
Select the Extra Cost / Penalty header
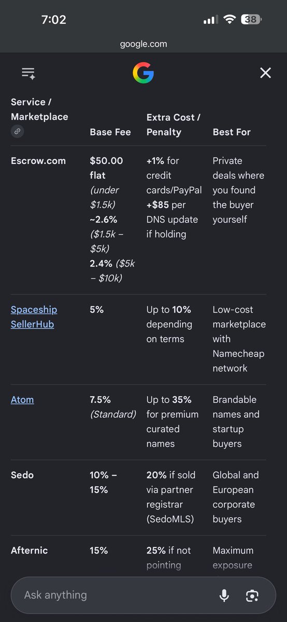click(x=174, y=124)
